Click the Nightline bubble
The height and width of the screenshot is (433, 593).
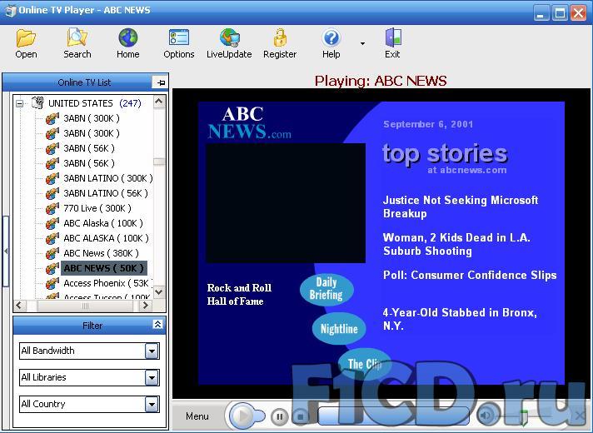coord(339,329)
